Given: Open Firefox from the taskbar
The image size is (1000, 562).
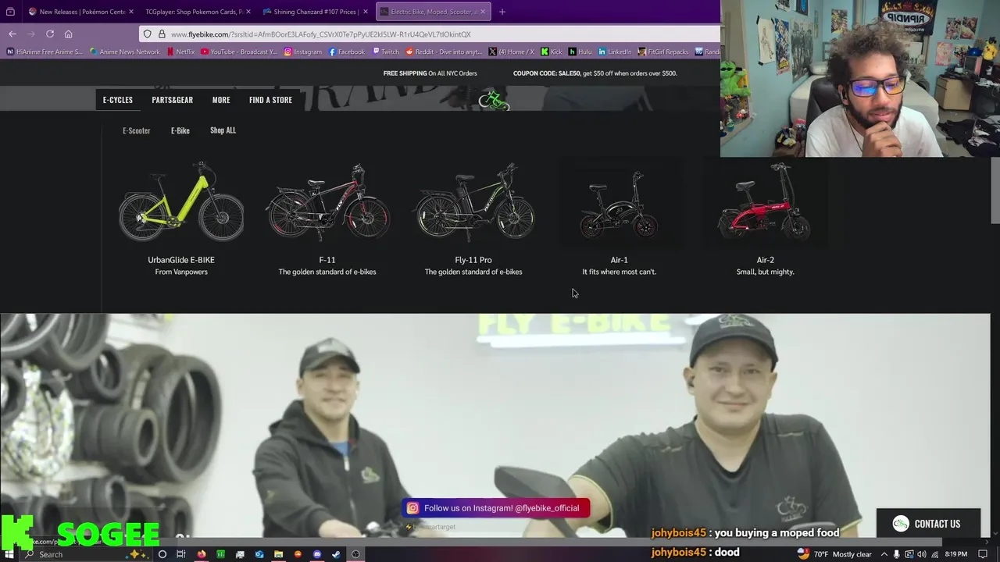Looking at the screenshot, I should coord(202,554).
